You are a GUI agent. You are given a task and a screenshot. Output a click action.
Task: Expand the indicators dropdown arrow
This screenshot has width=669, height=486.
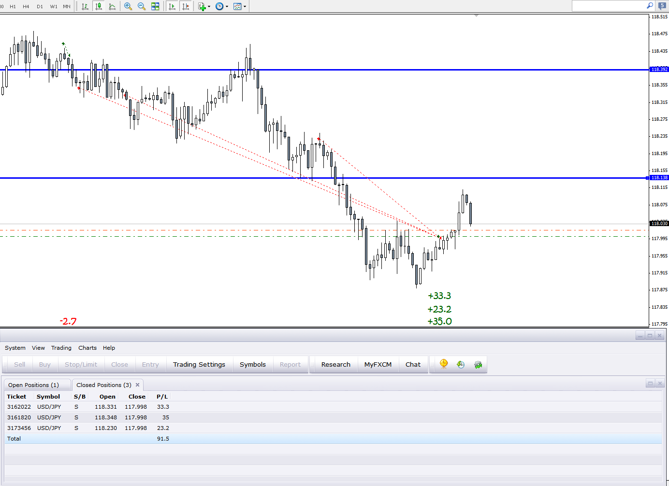[209, 7]
